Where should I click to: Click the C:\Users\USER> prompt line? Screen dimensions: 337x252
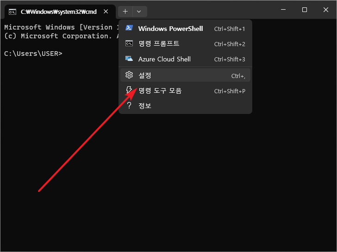pyautogui.click(x=33, y=54)
